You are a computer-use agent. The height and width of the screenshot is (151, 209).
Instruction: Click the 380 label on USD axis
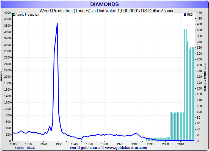click(199, 30)
